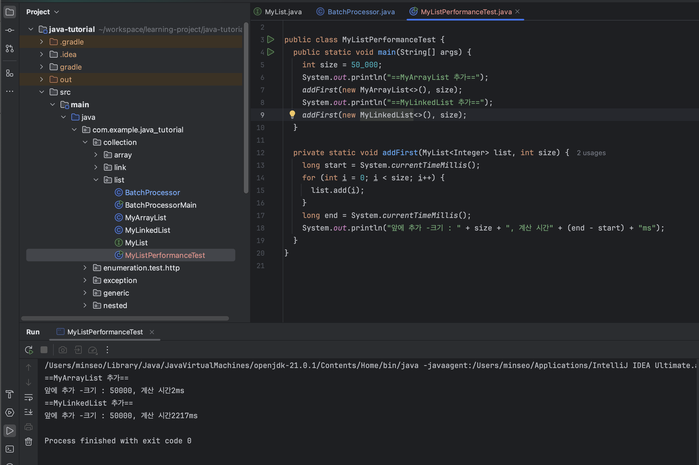Open the Structure tool window icon

click(9, 73)
